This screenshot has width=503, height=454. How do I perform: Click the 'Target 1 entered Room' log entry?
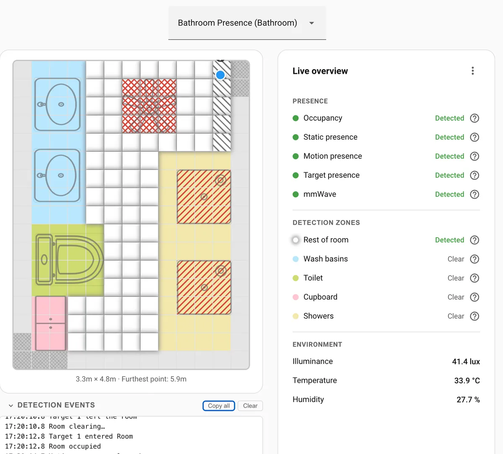(69, 436)
